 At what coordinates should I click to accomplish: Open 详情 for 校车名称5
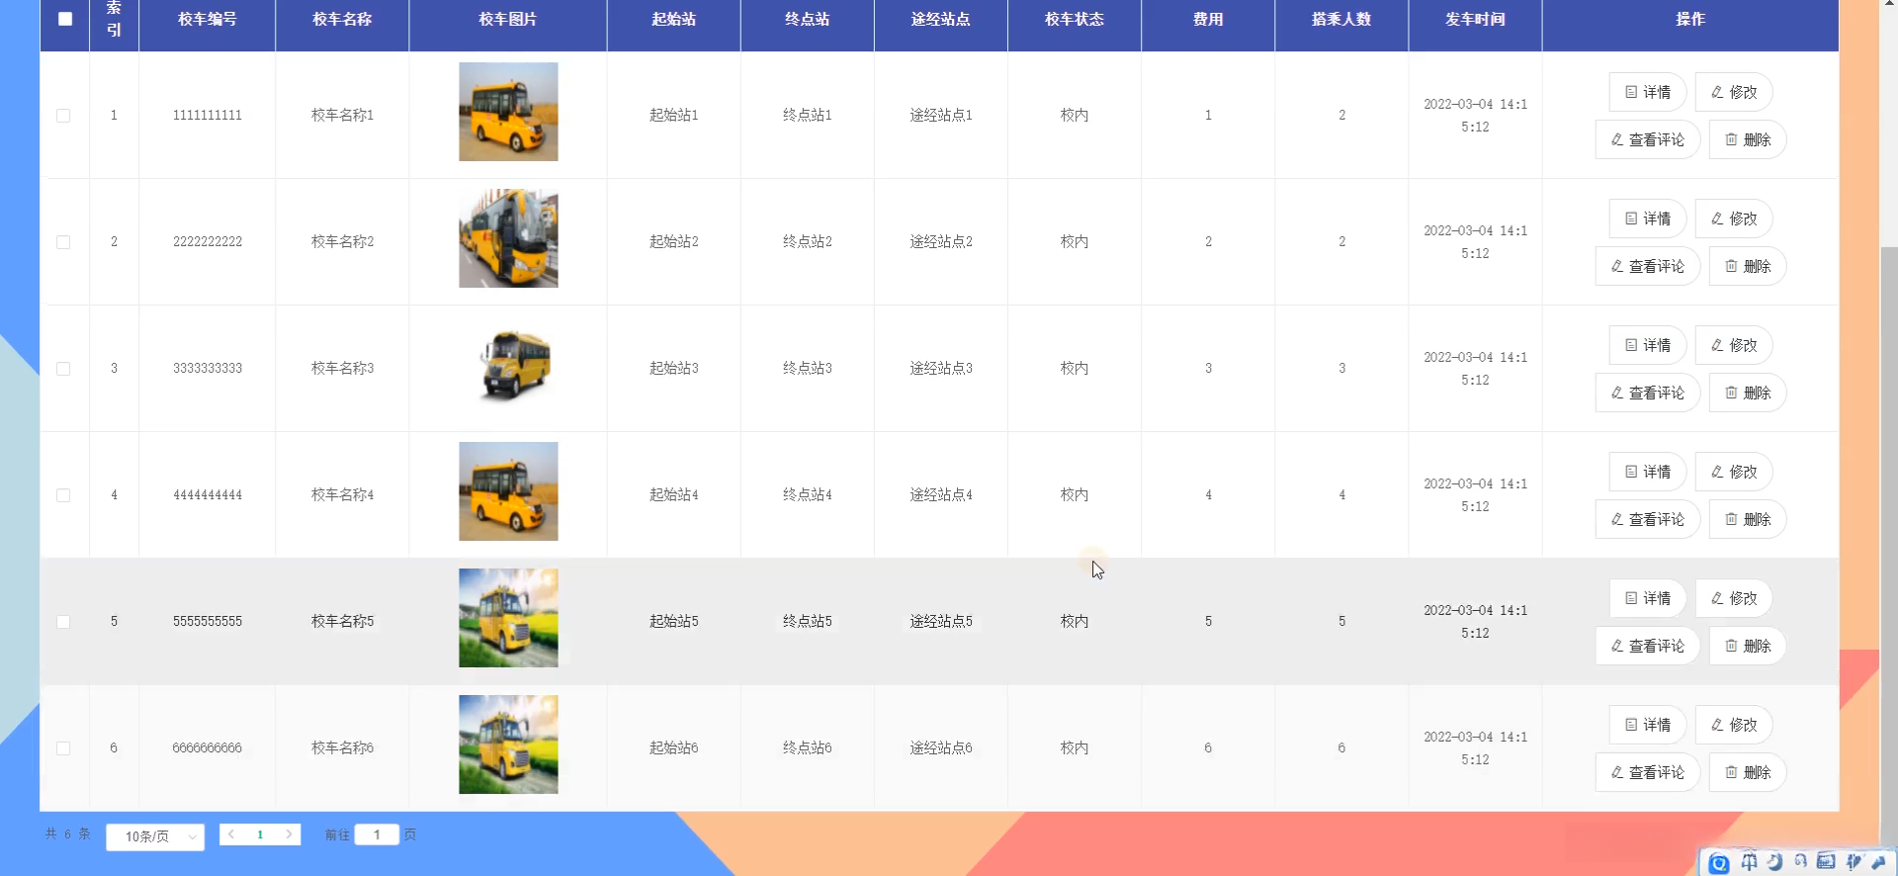pos(1648,598)
